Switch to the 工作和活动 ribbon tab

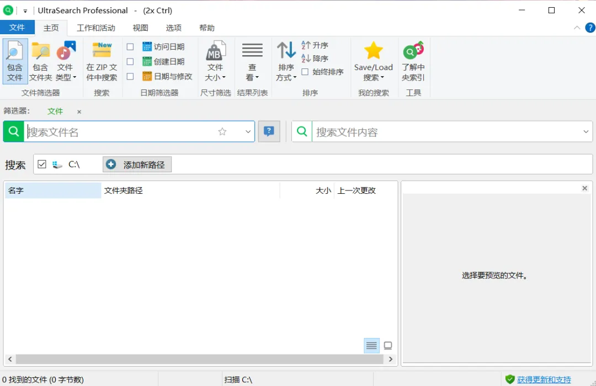[x=96, y=28]
